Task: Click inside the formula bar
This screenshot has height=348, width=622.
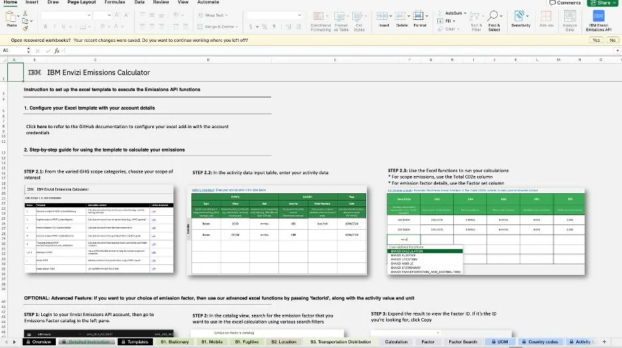Action: point(339,50)
